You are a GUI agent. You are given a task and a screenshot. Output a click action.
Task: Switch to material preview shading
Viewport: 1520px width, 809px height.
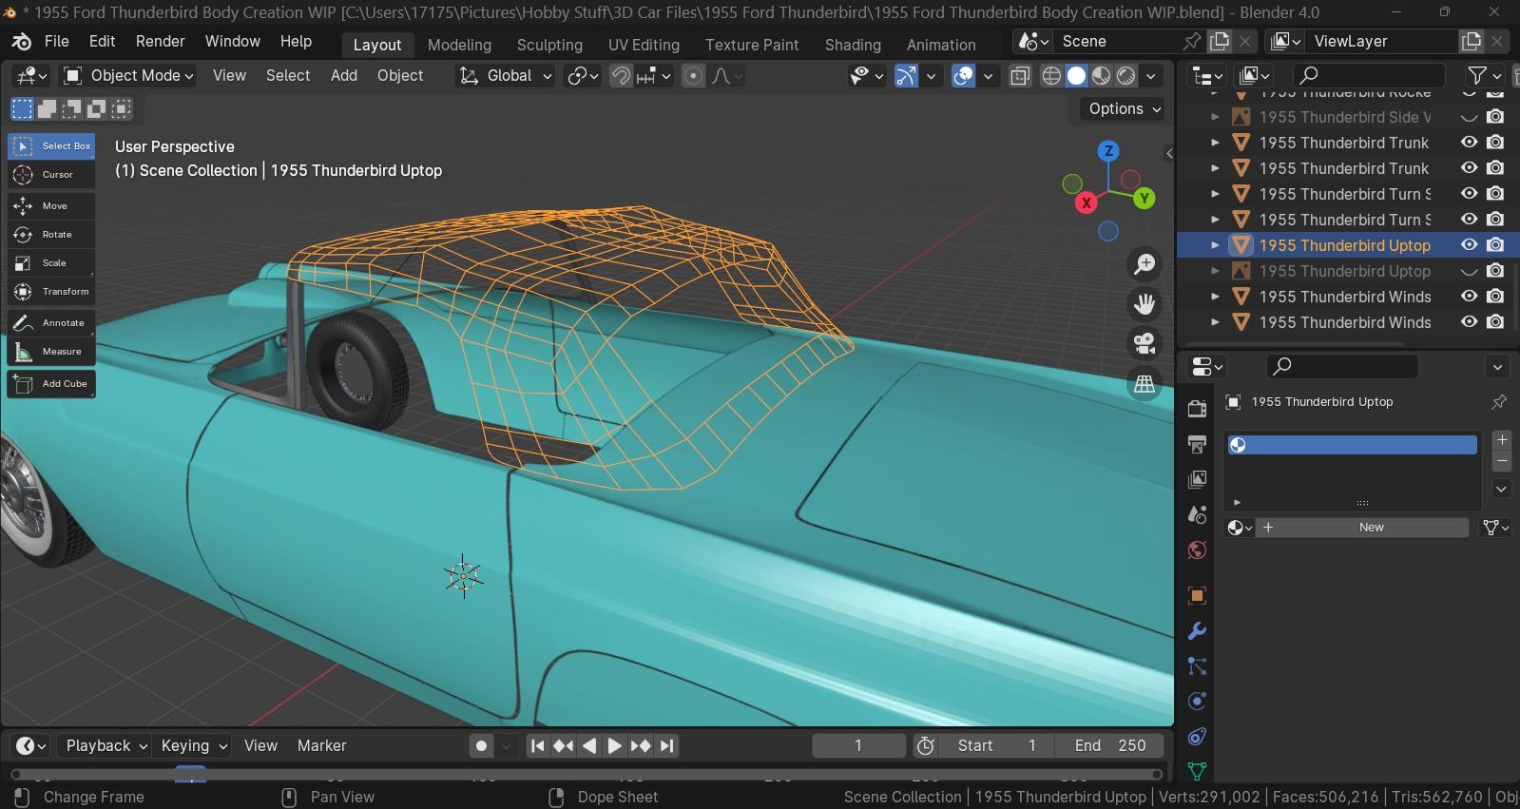(x=1101, y=76)
